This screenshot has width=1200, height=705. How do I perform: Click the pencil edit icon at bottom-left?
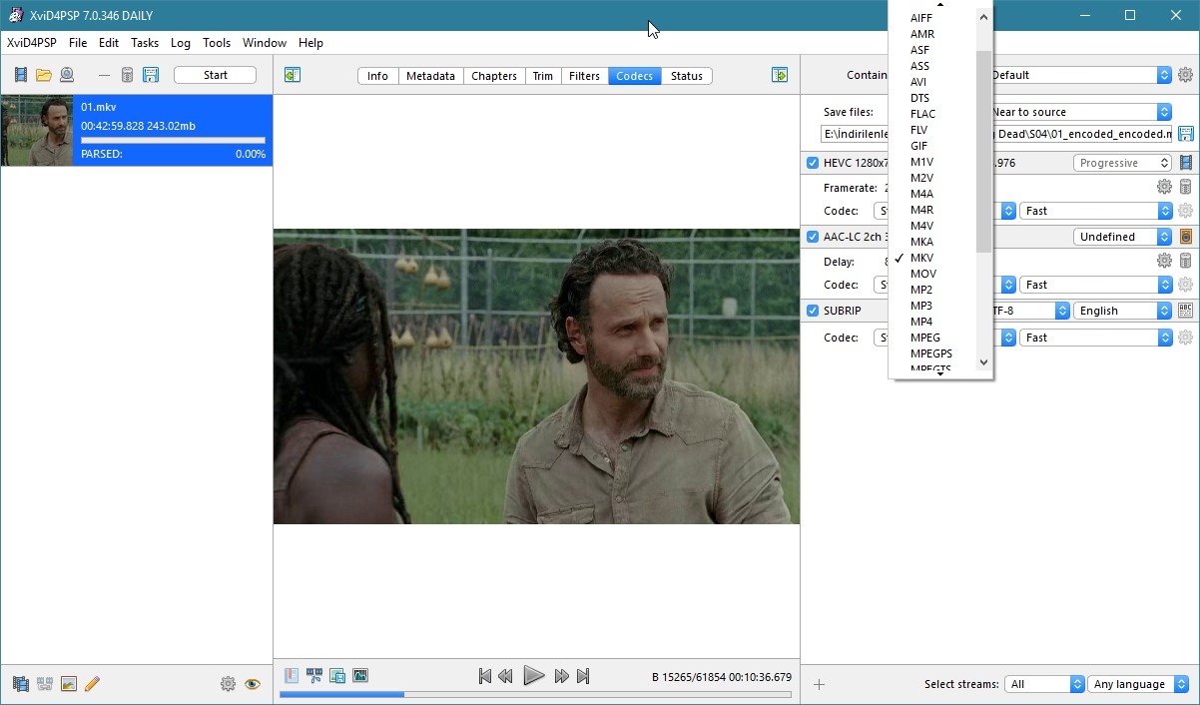93,684
